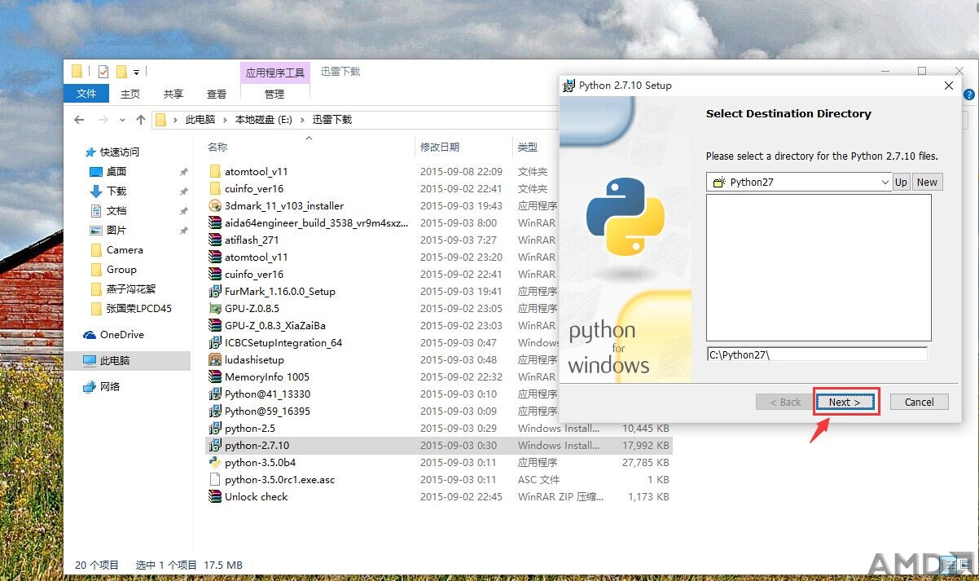Click inside the empty directory list box
Image resolution: width=979 pixels, height=581 pixels.
click(819, 267)
